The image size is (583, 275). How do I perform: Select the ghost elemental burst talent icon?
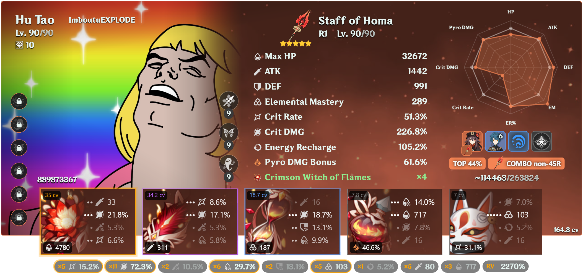coord(229,164)
